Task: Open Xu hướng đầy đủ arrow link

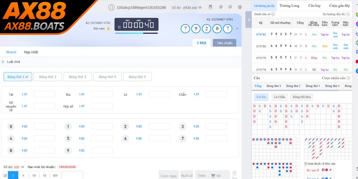Action: click(x=348, y=14)
